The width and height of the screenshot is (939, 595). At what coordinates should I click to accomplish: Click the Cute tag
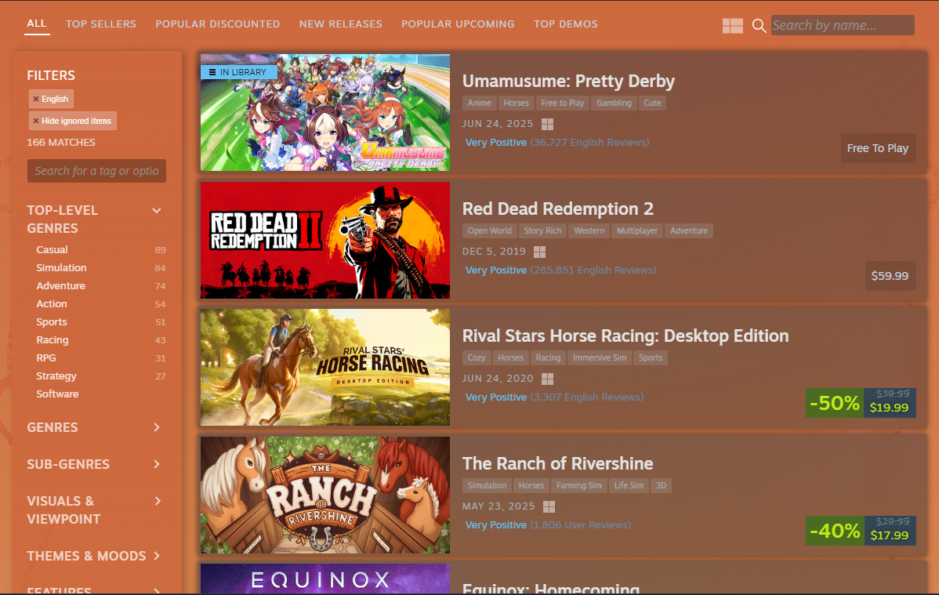tap(652, 103)
